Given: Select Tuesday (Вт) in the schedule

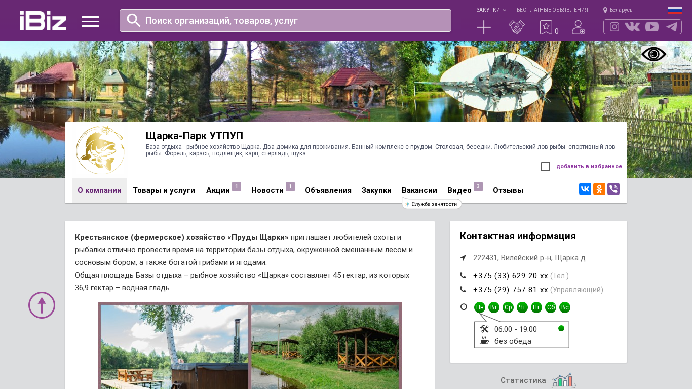Looking at the screenshot, I should coord(494,307).
